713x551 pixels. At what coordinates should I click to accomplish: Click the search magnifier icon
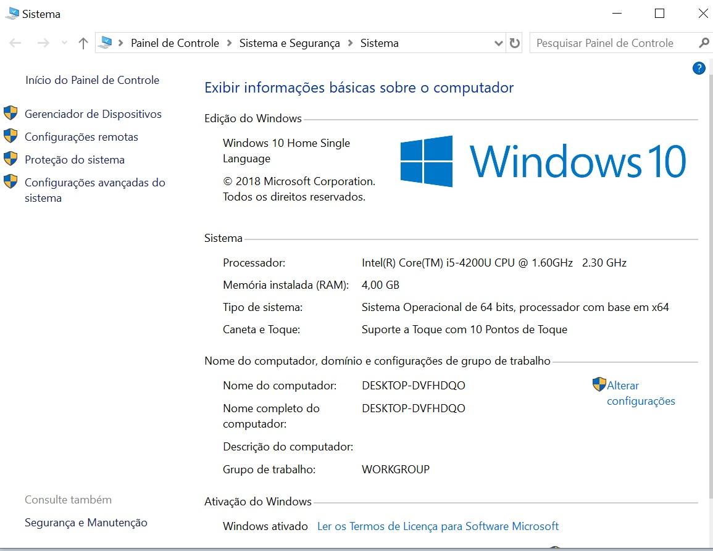coord(704,43)
